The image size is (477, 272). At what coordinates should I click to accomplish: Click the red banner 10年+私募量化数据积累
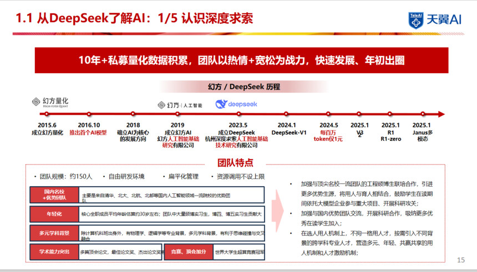[x=241, y=60]
